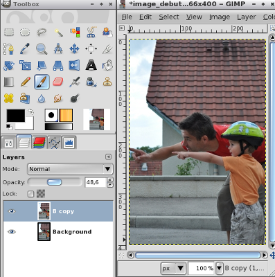Select the Flip tool
Image resolution: width=275 pixels, height=277 pixels.
[x=75, y=65]
